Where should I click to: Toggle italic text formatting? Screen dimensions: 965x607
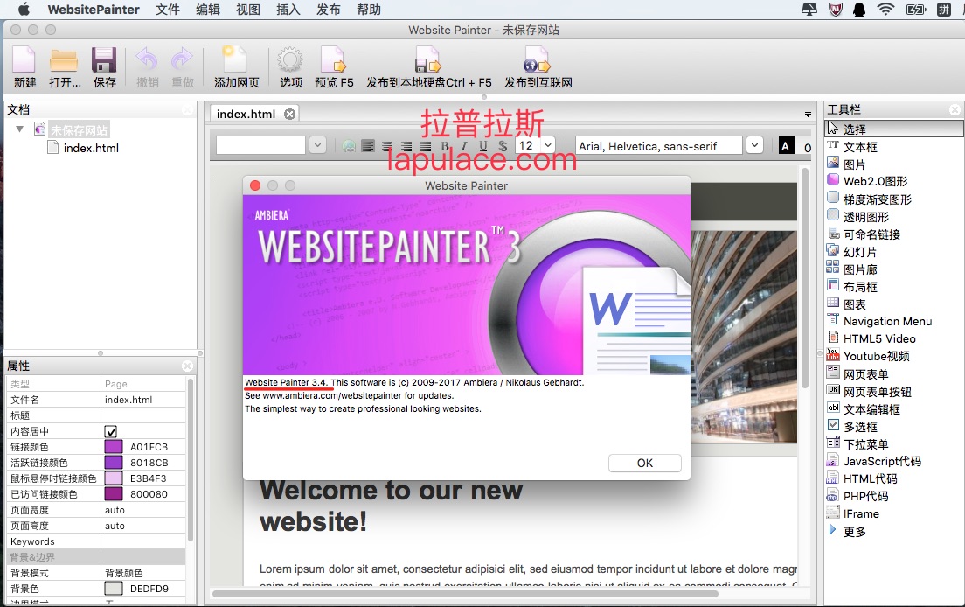point(464,146)
